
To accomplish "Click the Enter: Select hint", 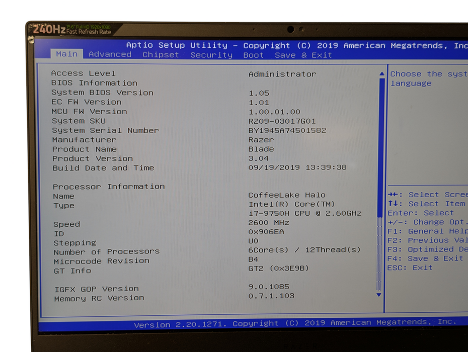I will [x=421, y=213].
